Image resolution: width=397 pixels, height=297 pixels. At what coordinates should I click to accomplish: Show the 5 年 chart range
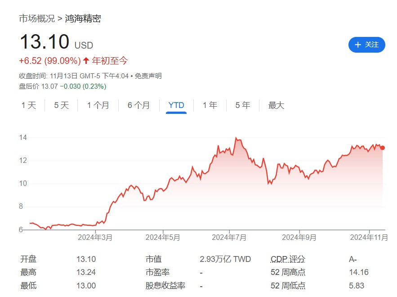point(242,105)
